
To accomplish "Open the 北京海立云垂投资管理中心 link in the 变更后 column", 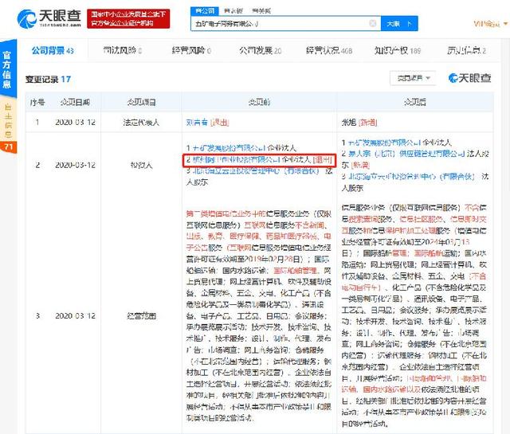I will pyautogui.click(x=411, y=177).
